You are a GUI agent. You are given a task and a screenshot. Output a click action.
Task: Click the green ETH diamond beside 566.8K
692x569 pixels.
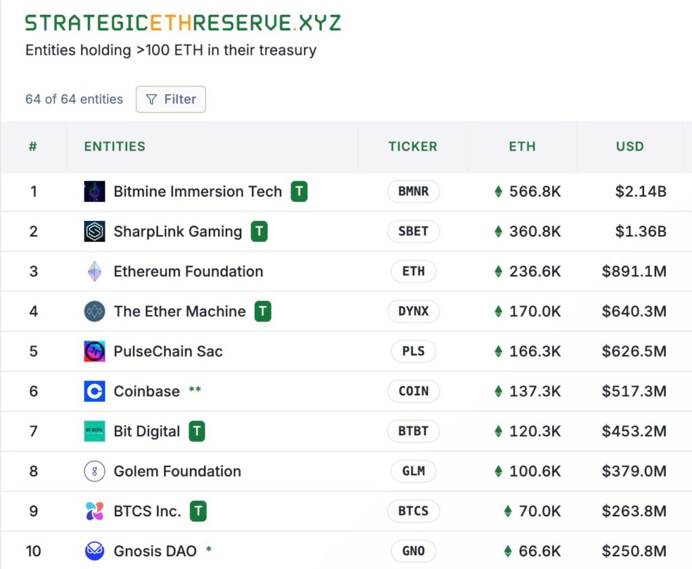point(498,191)
